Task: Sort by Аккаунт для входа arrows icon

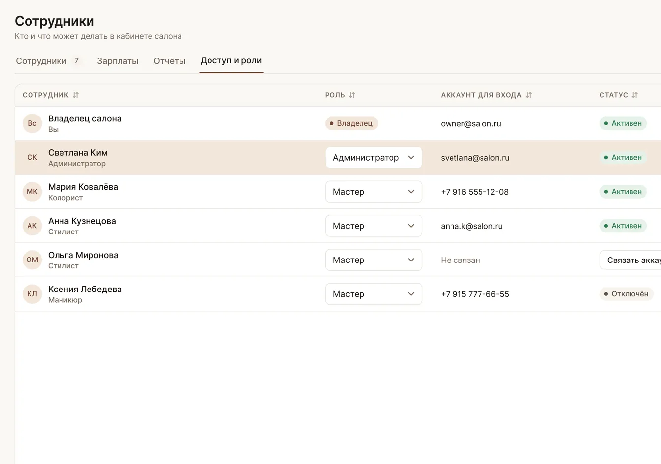Action: pos(529,95)
